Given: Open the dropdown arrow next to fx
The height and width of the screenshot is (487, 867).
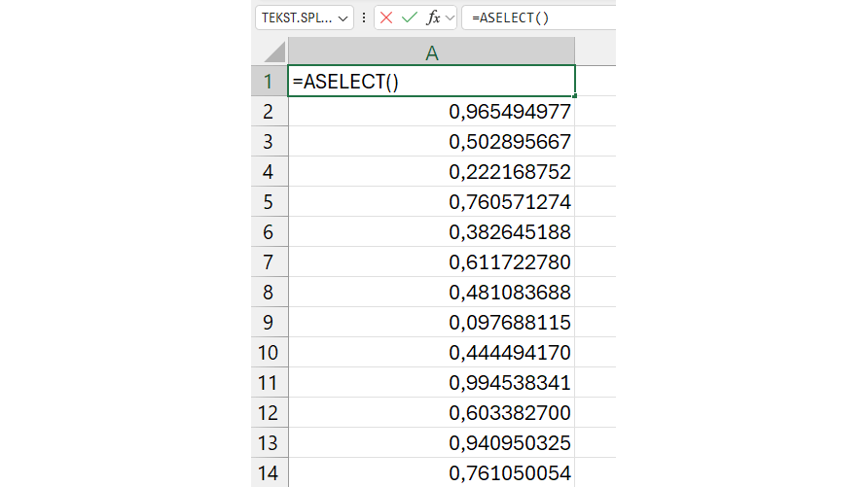Looking at the screenshot, I should click(451, 18).
